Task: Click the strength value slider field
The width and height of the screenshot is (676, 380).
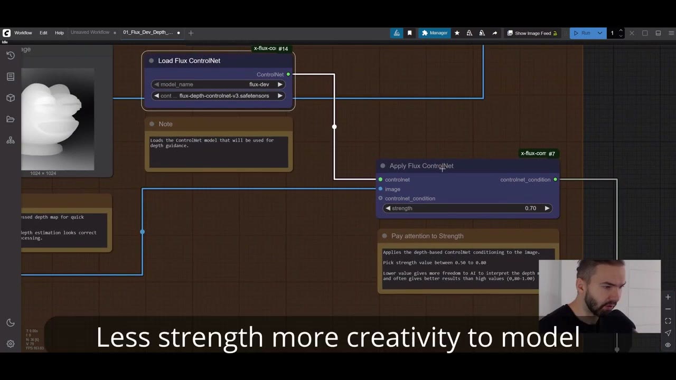Action: pyautogui.click(x=467, y=208)
